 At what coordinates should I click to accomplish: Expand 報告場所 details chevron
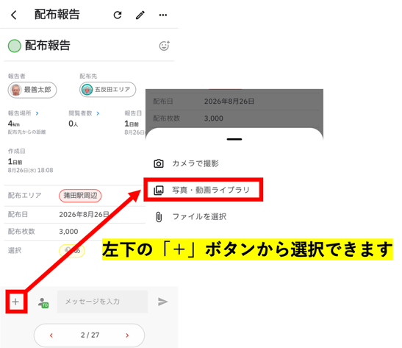[x=37, y=113]
